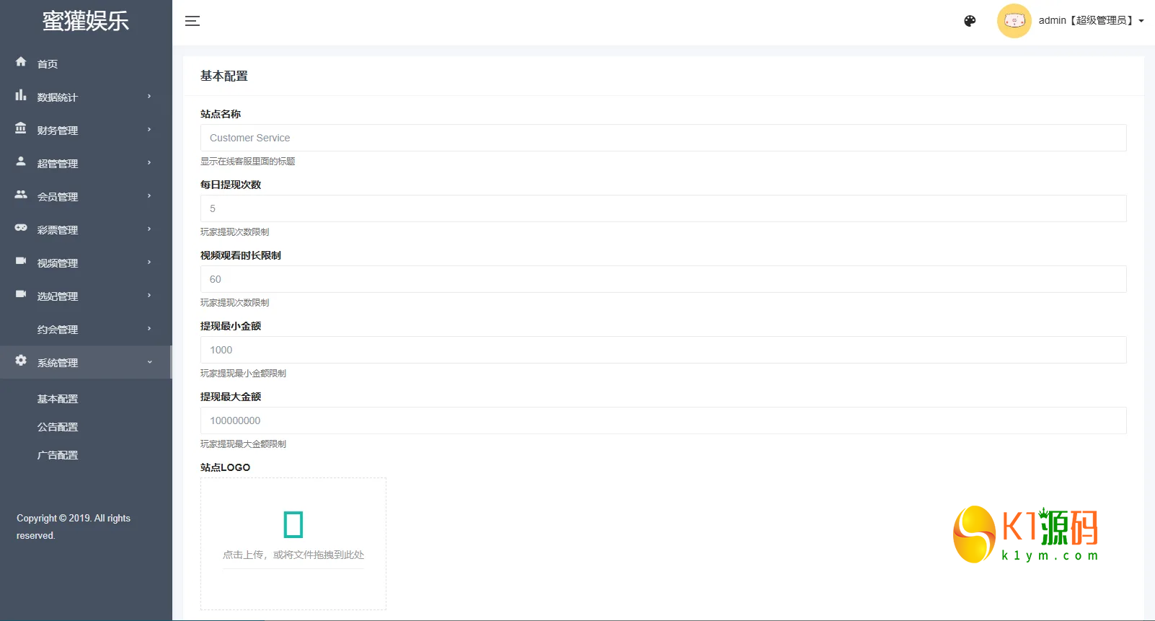Collapse the 系统管理 submenu chevron
This screenshot has height=621, width=1155.
[149, 362]
